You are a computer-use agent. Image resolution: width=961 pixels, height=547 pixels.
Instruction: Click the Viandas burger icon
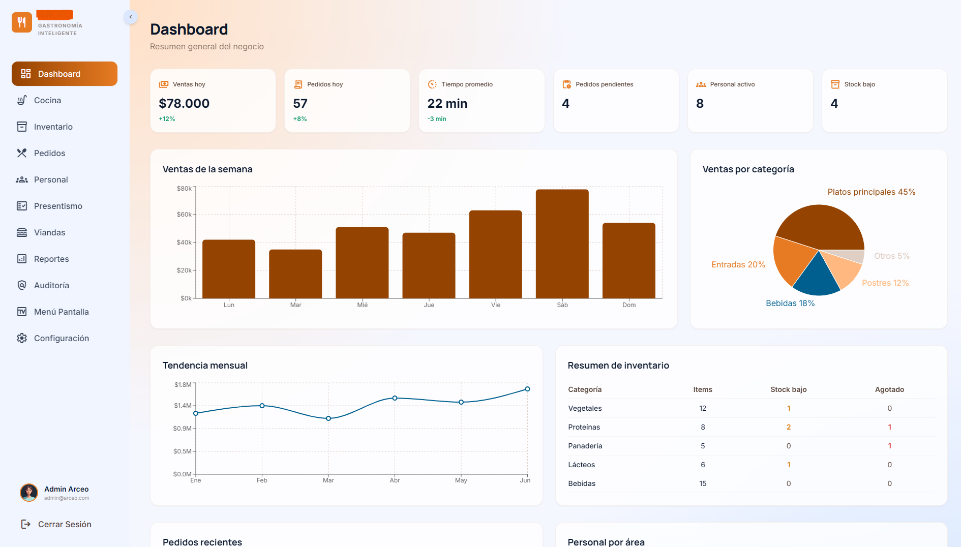click(x=22, y=232)
